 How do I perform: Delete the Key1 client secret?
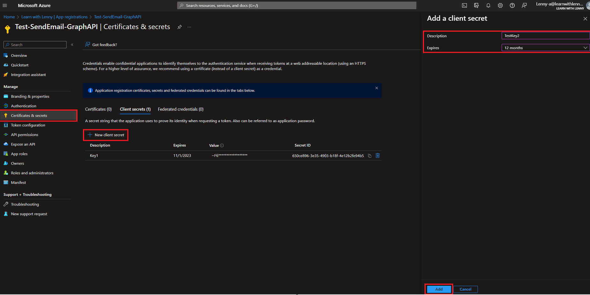click(378, 156)
